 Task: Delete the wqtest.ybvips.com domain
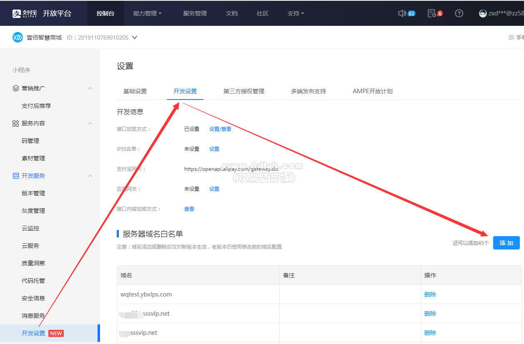pyautogui.click(x=430, y=294)
